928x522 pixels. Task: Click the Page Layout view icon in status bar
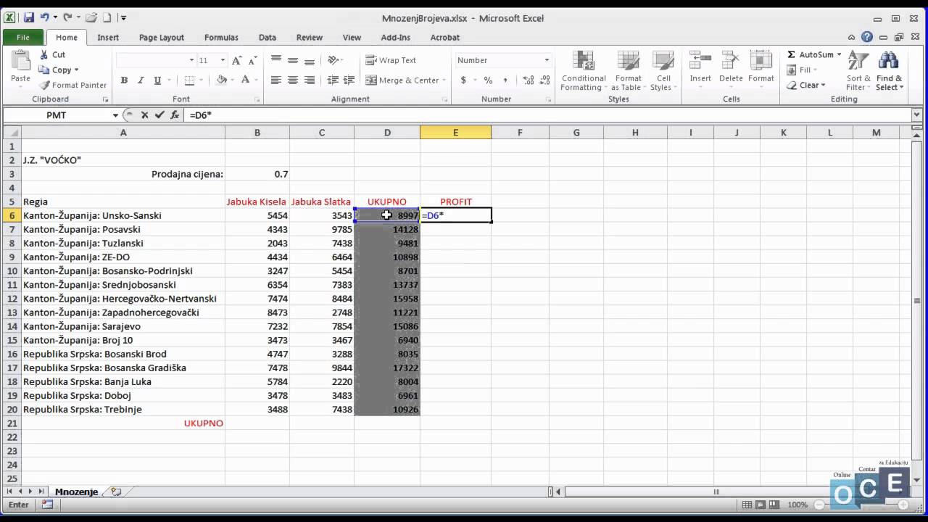762,505
